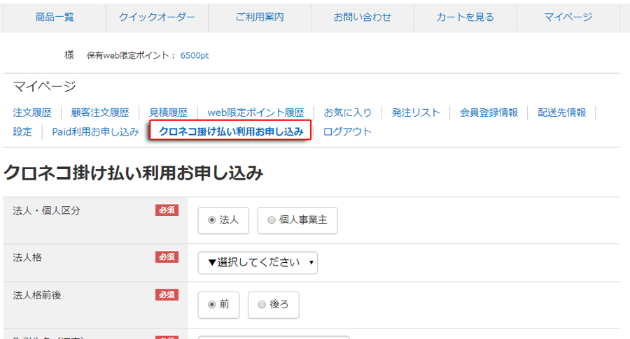Viewport: 630px width, 339px height.
Task: Open the 設定 link
Action: click(x=22, y=131)
